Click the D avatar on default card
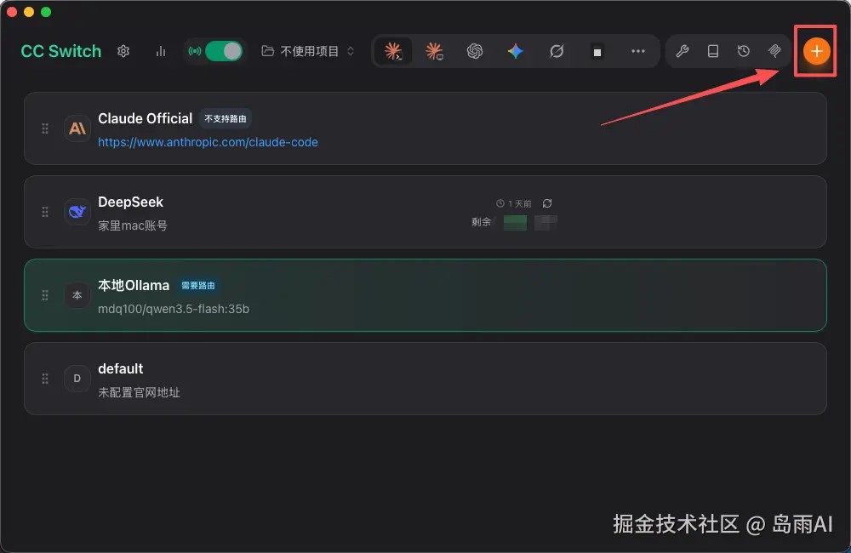851x553 pixels. (x=77, y=379)
